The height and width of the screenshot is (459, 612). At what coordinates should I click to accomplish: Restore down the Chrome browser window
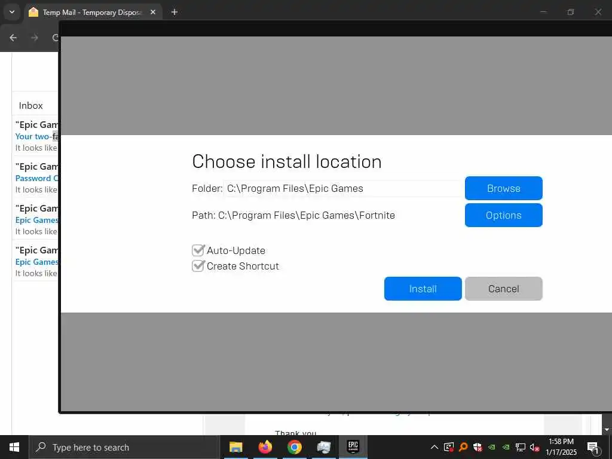point(571,12)
